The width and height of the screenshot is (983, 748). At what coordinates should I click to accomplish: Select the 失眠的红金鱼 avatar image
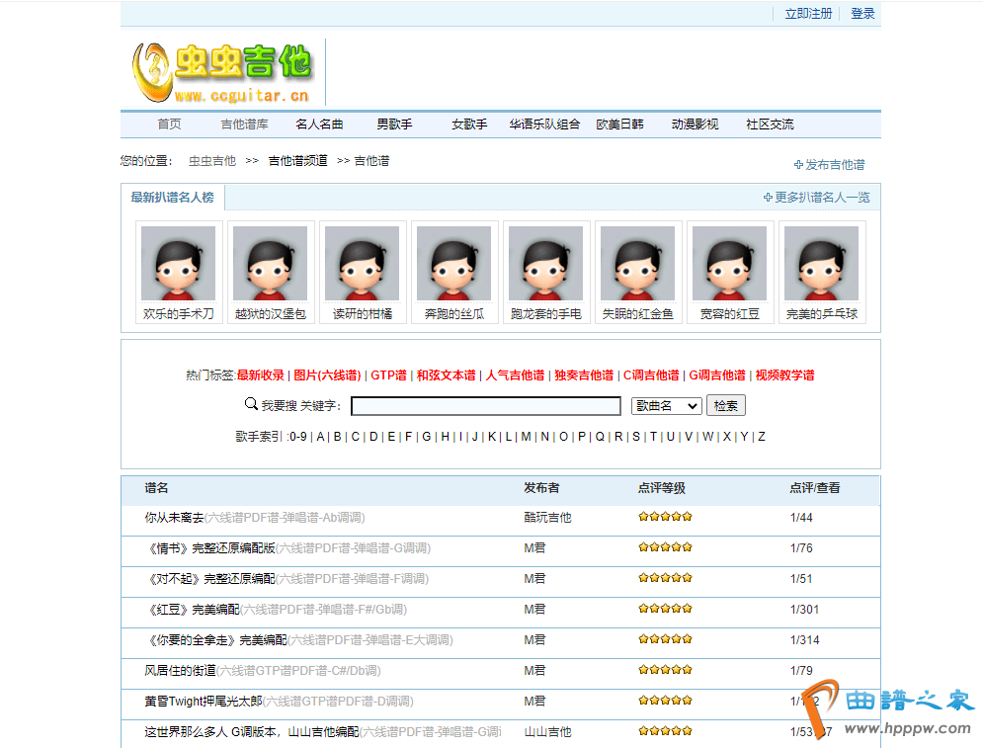click(637, 263)
